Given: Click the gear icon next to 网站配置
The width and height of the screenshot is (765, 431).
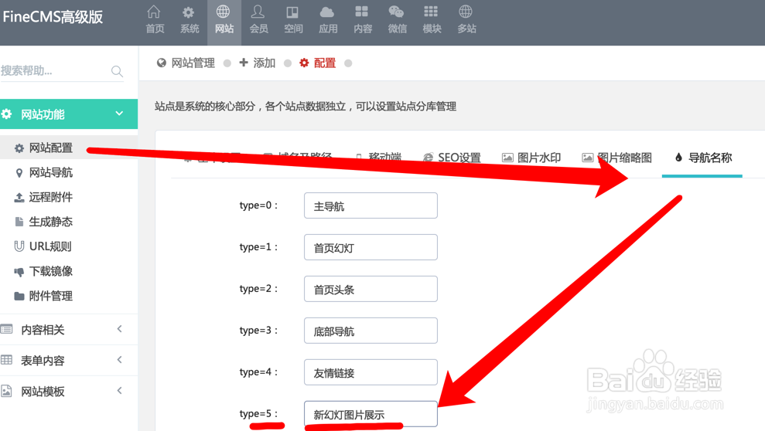Looking at the screenshot, I should tap(19, 148).
